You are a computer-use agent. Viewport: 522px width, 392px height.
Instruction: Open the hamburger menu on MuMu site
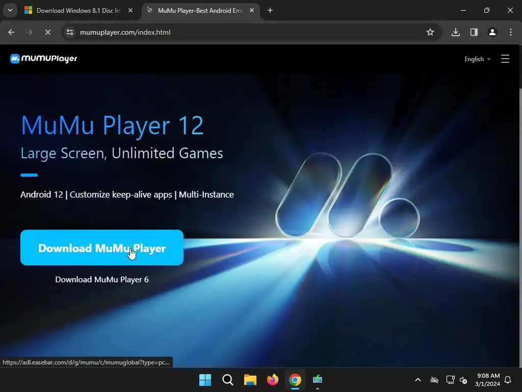(x=505, y=59)
